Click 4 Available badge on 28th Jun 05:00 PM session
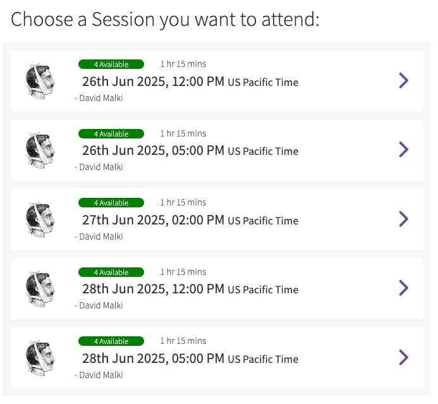 [x=111, y=341]
